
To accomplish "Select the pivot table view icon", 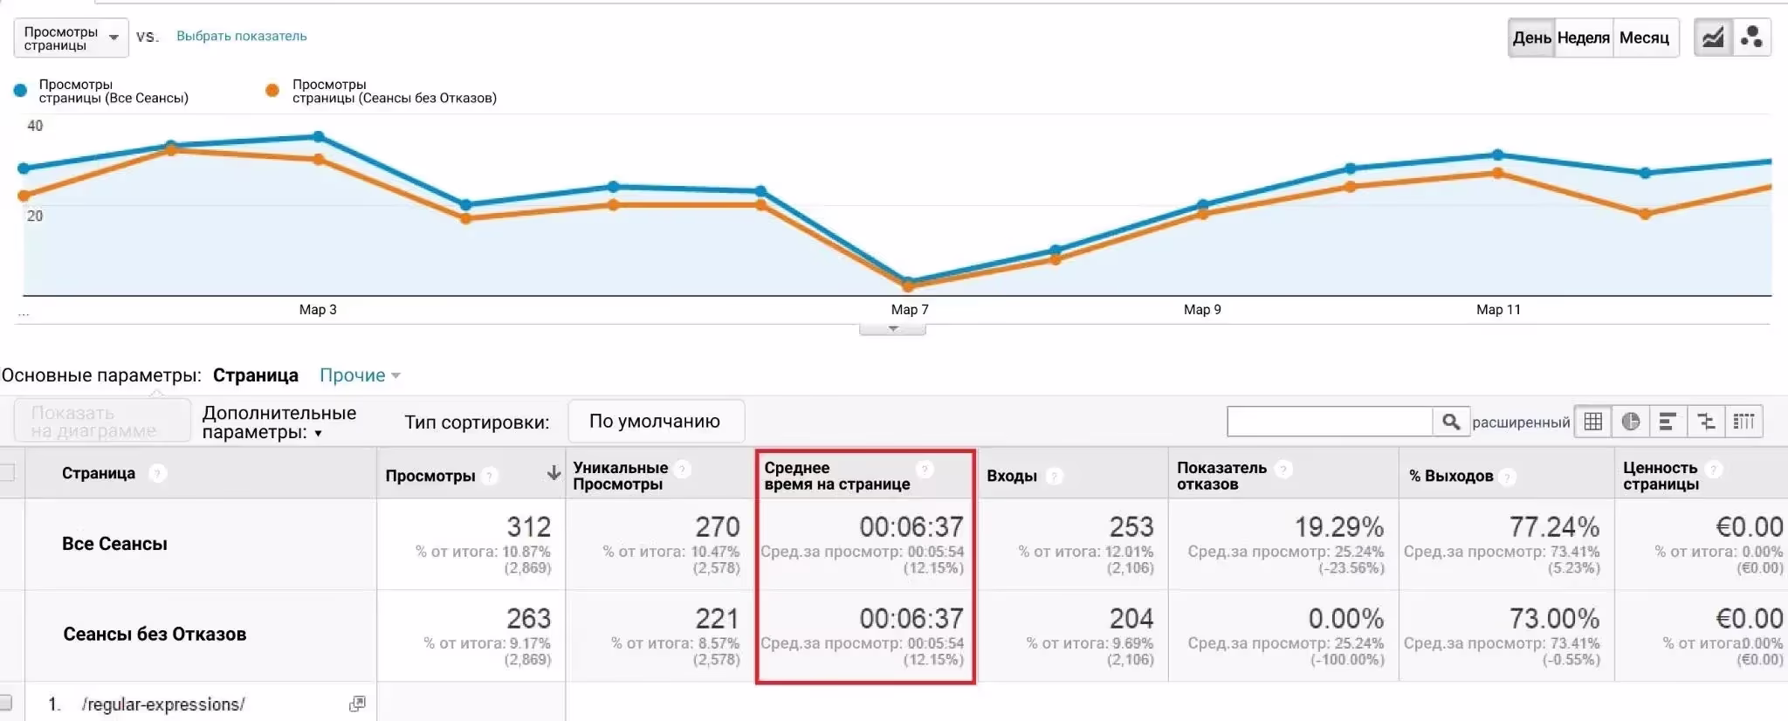I will (1743, 422).
